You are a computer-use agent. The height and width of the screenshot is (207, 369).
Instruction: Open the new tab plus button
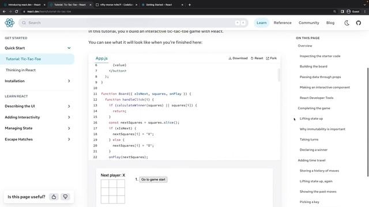(x=190, y=5)
